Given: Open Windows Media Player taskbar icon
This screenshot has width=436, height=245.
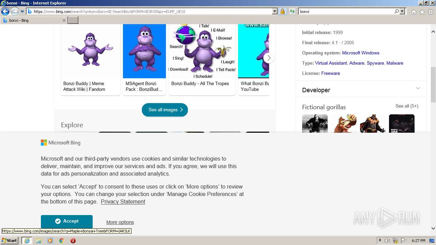Looking at the screenshot, I should coord(50,241).
